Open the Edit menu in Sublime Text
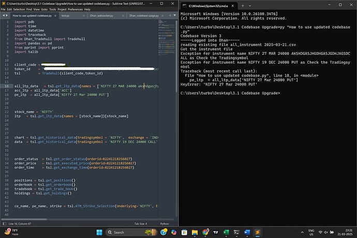 tap(9, 9)
